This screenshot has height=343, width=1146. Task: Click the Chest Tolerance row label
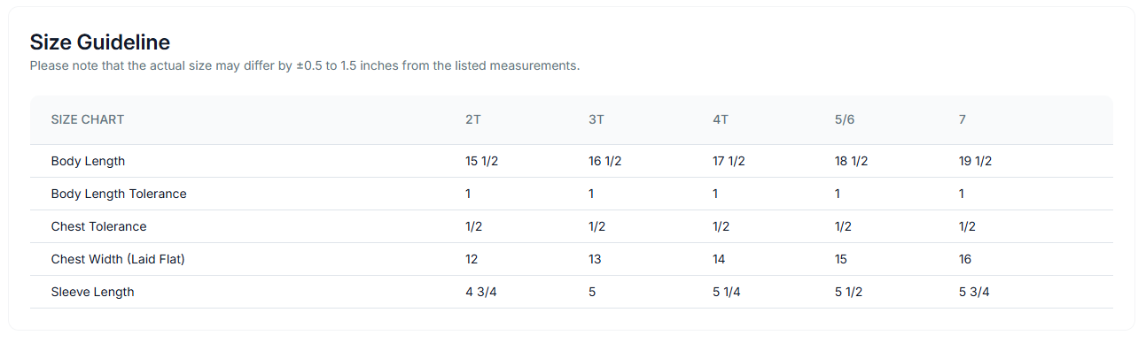(x=98, y=226)
